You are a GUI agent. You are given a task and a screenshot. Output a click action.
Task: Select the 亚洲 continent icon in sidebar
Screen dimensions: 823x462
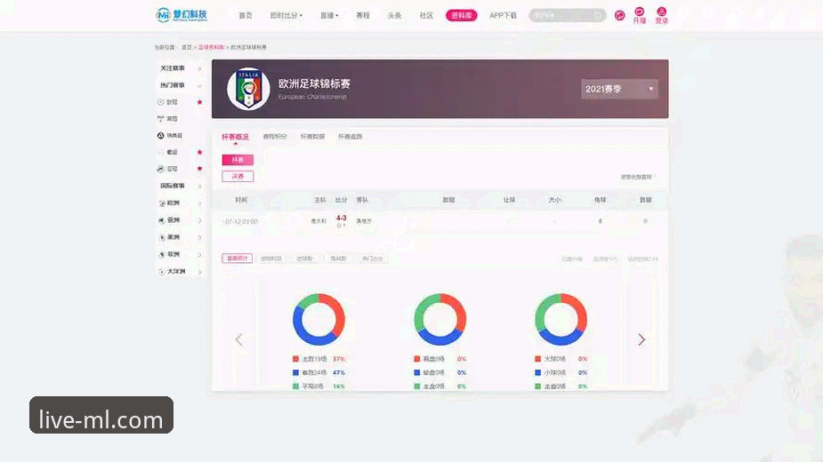162,220
